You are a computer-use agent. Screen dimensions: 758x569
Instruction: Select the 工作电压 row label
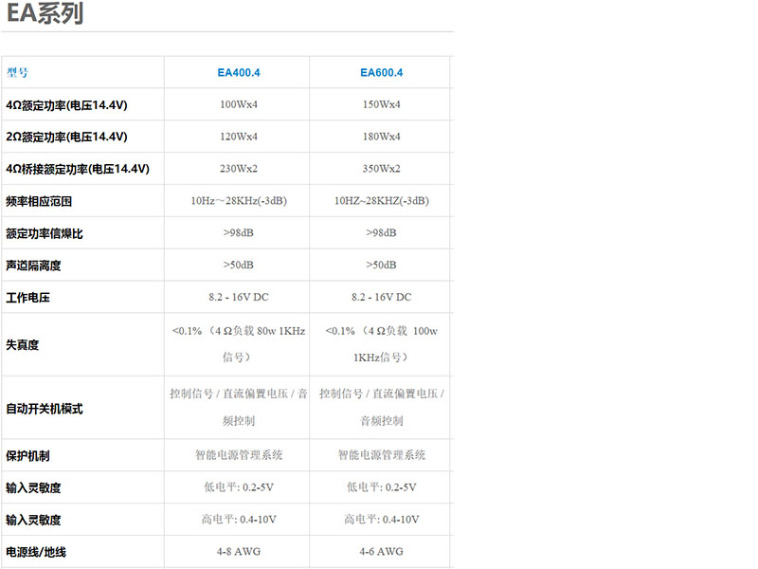(x=27, y=298)
